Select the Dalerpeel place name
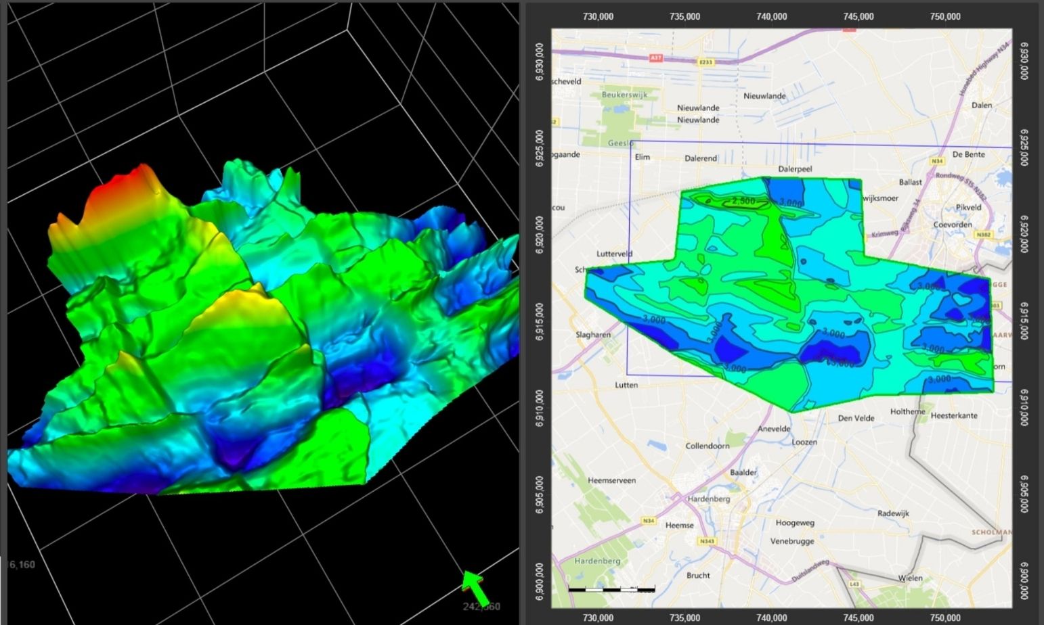The height and width of the screenshot is (625, 1044). pos(795,169)
